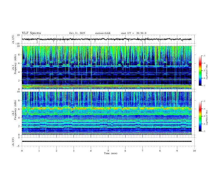The width and height of the screenshot is (219, 169).
Task: Click the time axis tick label '0'
Action: [x=22, y=151]
